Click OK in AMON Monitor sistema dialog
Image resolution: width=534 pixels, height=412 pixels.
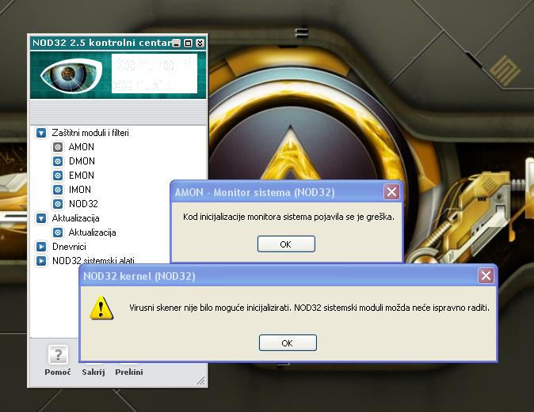pyautogui.click(x=286, y=244)
